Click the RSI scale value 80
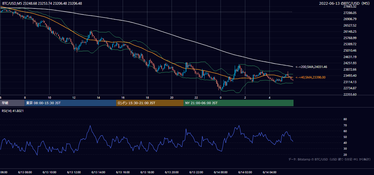This screenshot has width=374, height=175. tap(345, 119)
